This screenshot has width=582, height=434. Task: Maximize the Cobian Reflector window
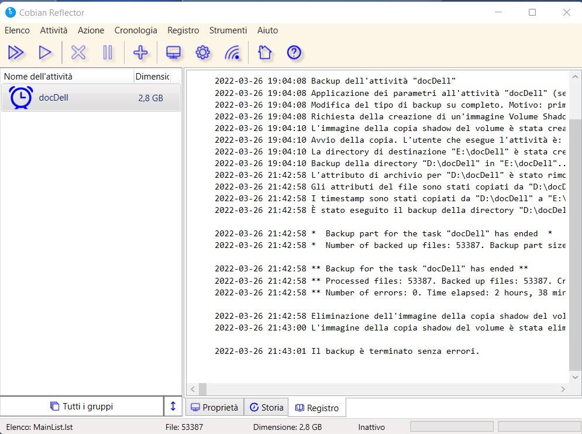532,12
